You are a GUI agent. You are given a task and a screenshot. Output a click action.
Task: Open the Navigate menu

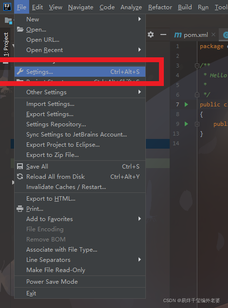(81, 7)
